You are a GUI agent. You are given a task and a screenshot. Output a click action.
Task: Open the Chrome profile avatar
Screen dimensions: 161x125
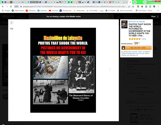click(x=150, y=6)
